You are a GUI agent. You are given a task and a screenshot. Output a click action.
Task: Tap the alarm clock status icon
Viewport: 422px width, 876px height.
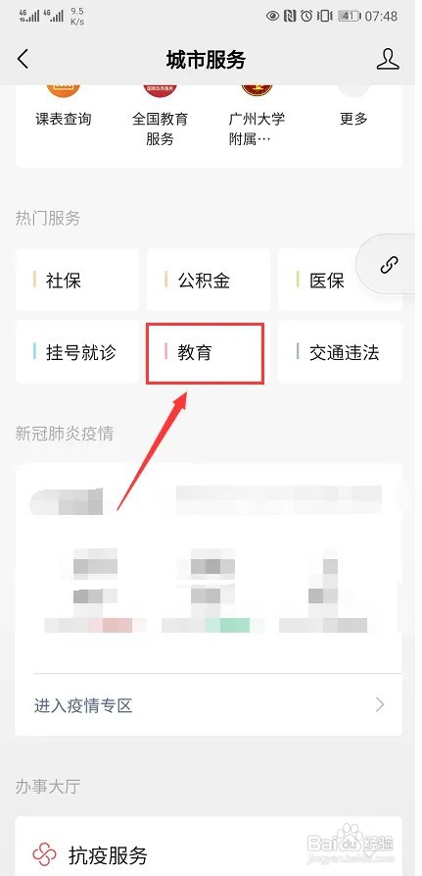pyautogui.click(x=306, y=17)
